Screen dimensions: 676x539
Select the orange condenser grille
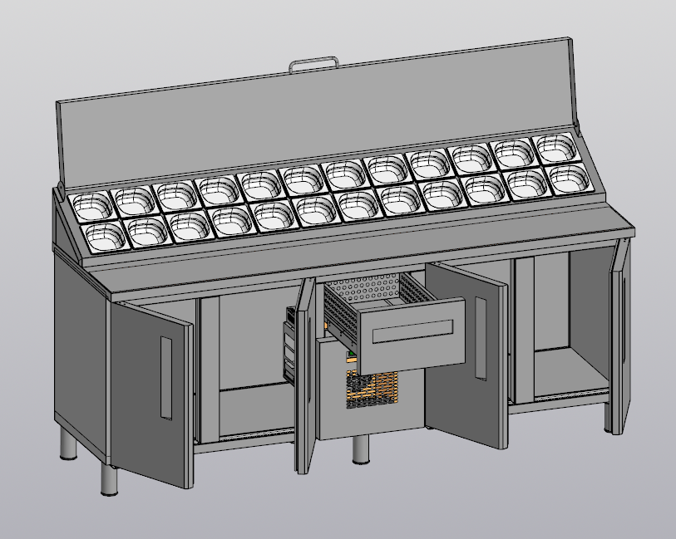coord(372,390)
